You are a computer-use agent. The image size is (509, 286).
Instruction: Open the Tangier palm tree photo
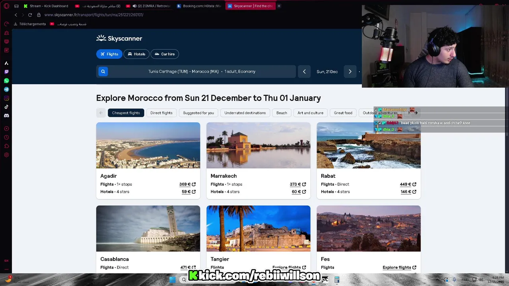258,228
